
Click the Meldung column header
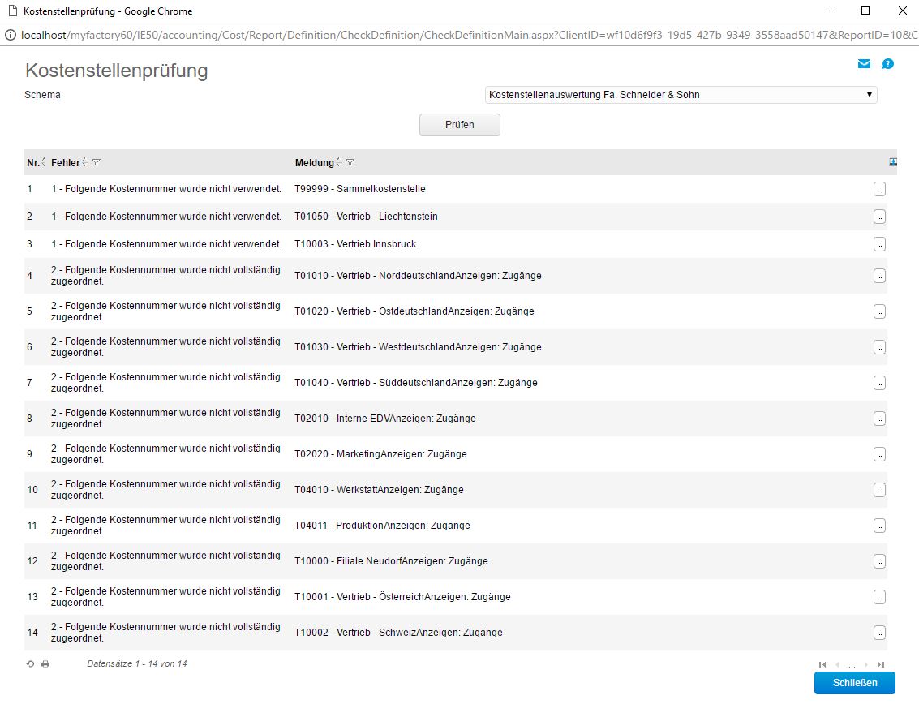click(314, 163)
